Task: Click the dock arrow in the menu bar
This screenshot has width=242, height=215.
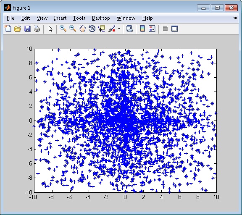Action: [235, 18]
